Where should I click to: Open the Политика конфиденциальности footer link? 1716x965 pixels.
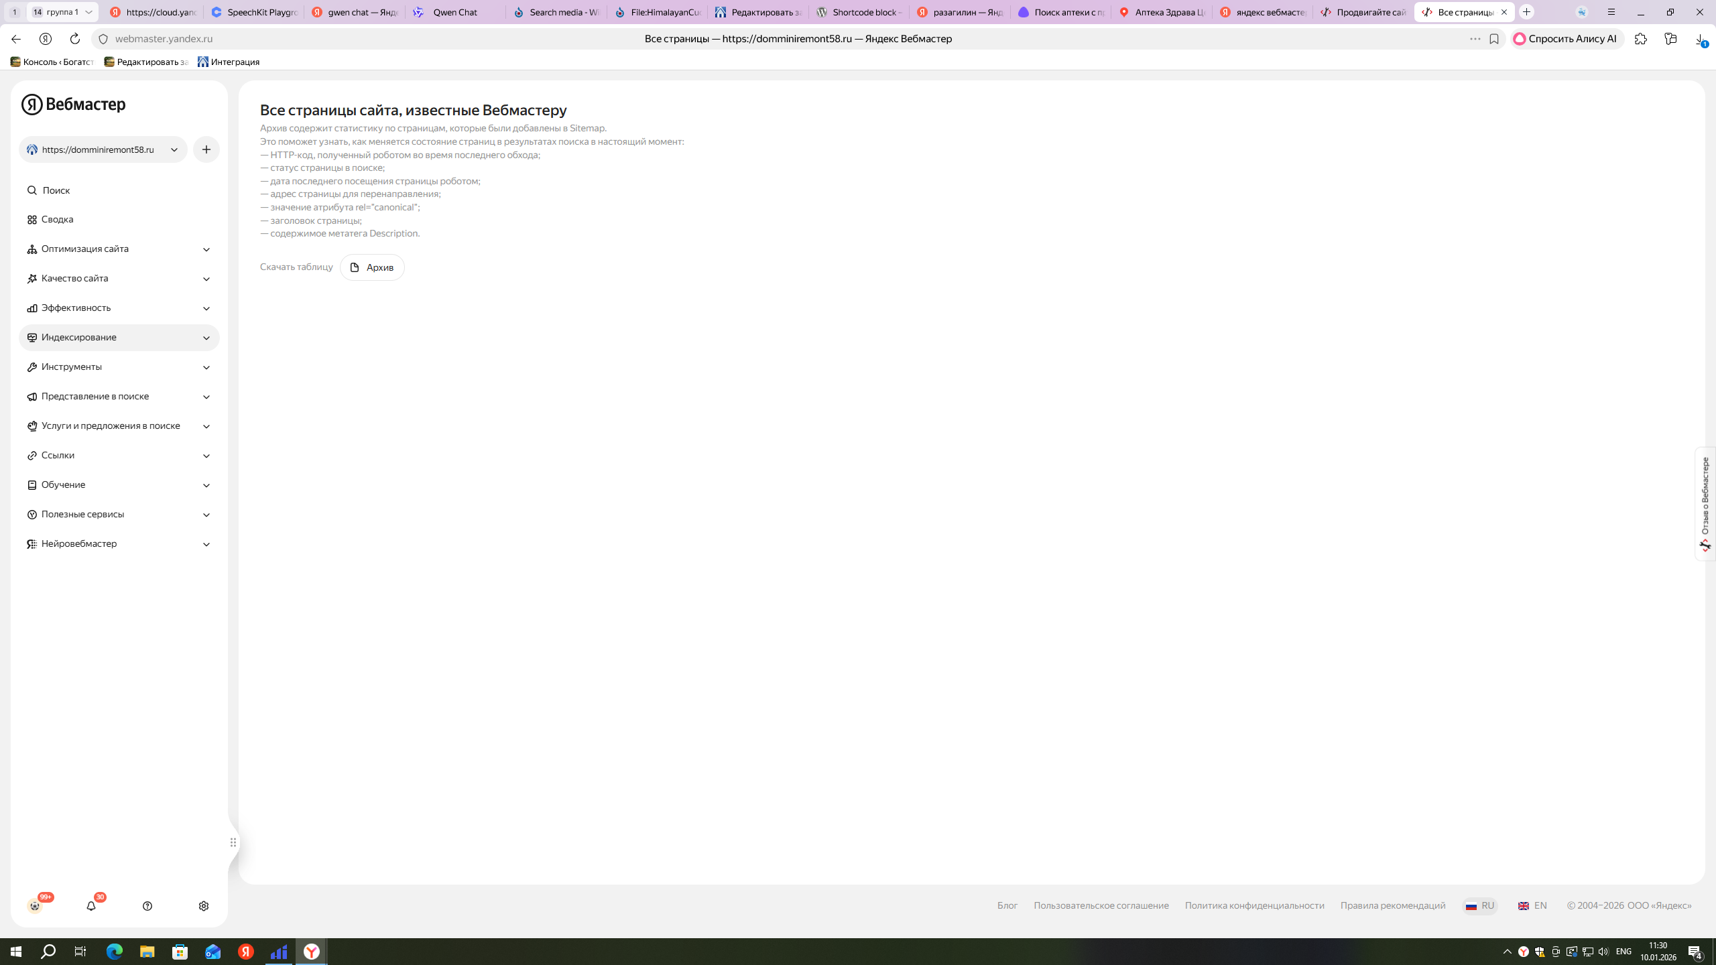pyautogui.click(x=1254, y=905)
